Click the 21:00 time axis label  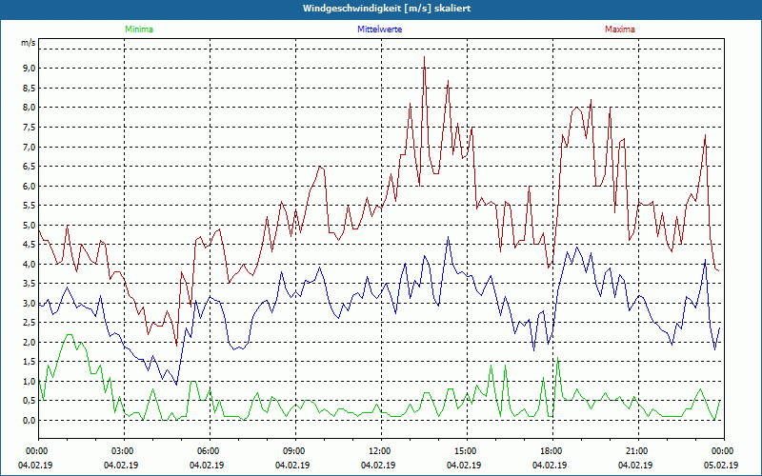tap(638, 451)
